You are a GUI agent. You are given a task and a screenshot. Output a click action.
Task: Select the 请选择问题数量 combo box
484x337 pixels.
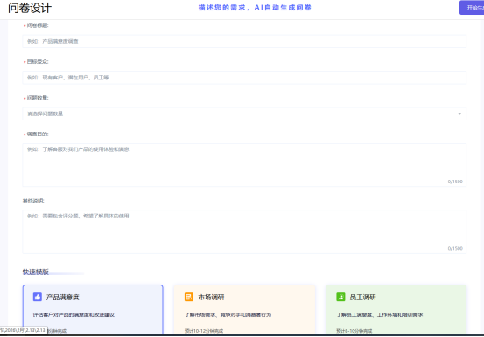(244, 113)
